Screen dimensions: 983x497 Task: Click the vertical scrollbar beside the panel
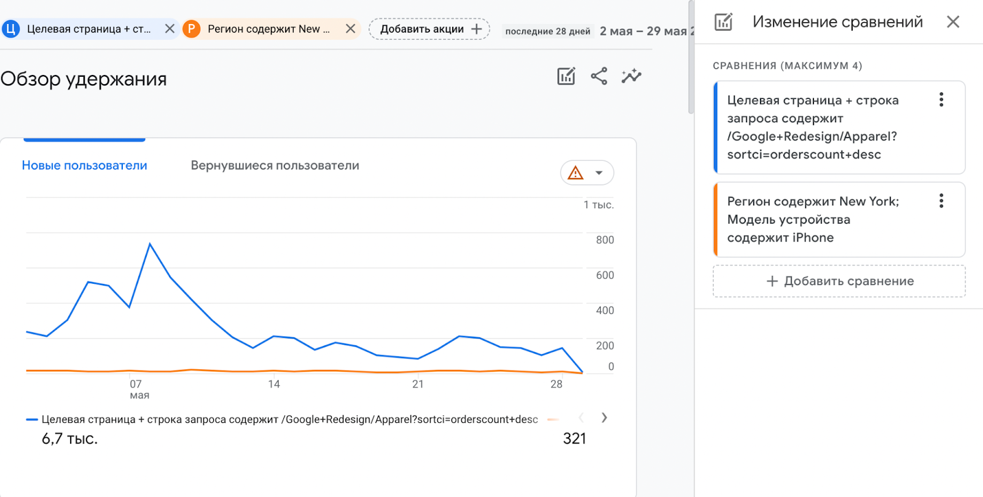click(691, 57)
